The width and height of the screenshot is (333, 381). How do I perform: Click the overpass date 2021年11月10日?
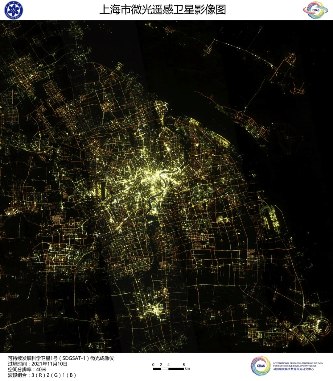49,364
